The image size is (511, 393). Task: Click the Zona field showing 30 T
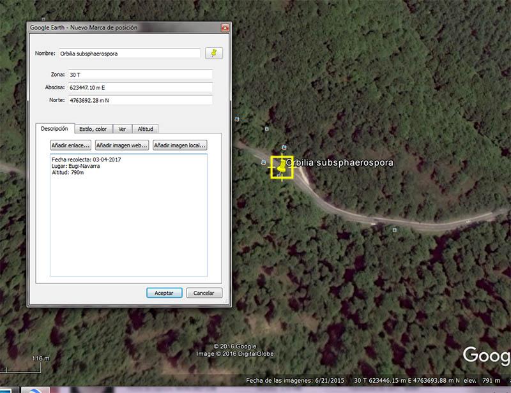click(140, 75)
